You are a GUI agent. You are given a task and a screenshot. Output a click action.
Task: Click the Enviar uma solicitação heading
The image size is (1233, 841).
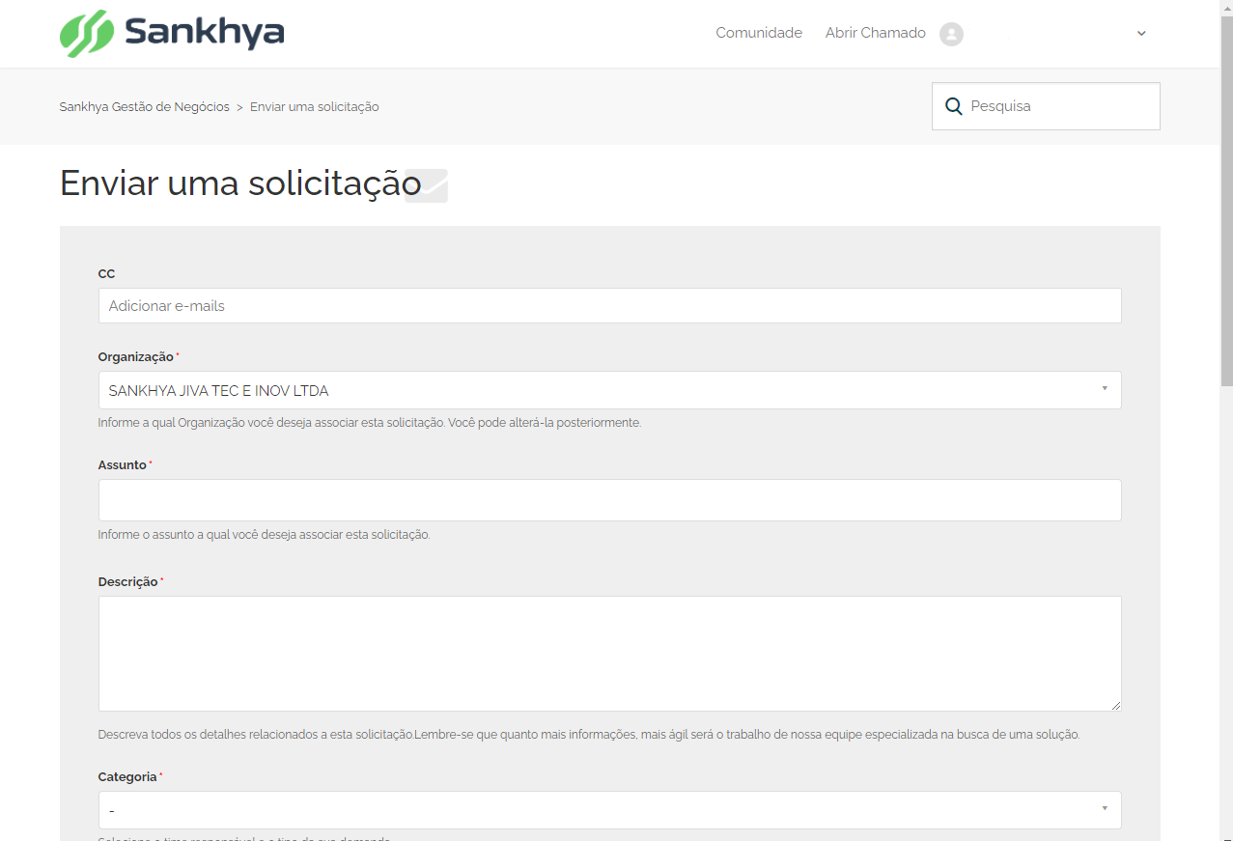click(x=240, y=183)
